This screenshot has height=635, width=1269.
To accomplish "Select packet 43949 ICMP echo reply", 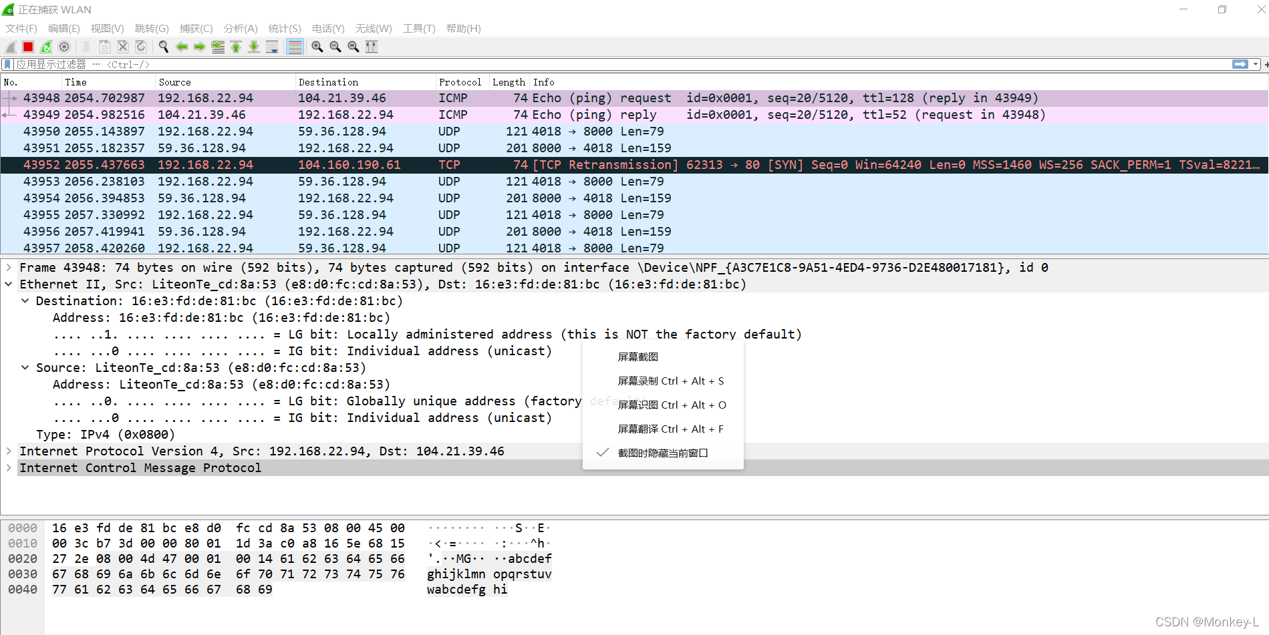I will click(634, 115).
